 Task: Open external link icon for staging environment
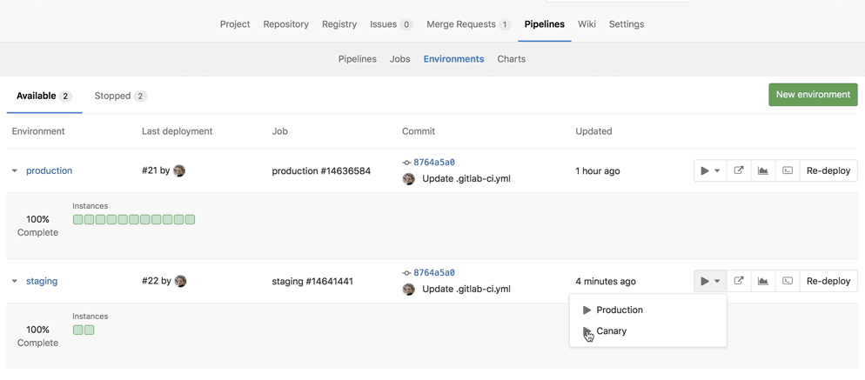coord(739,281)
